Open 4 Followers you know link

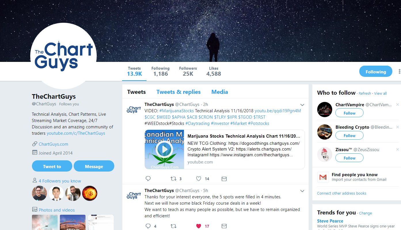pyautogui.click(x=60, y=181)
